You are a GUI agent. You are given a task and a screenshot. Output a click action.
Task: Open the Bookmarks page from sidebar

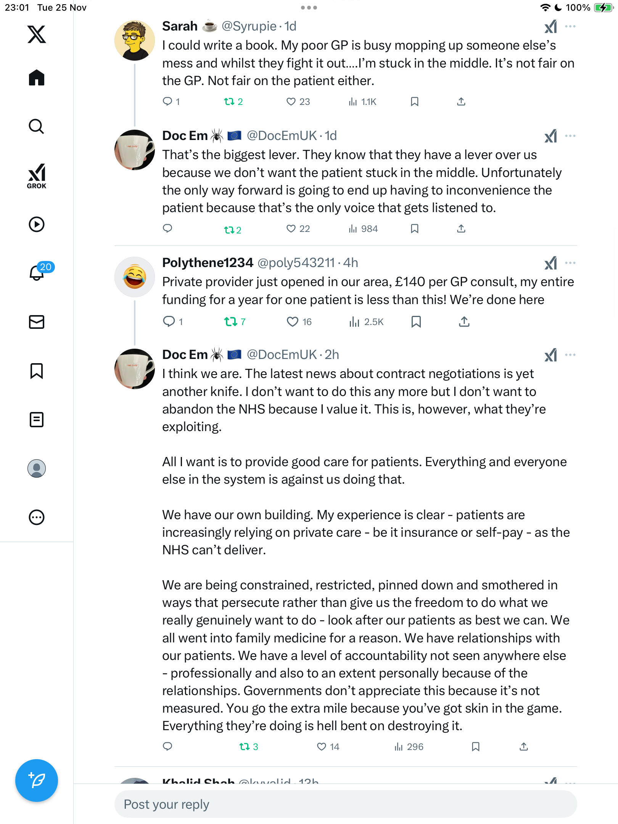(37, 371)
